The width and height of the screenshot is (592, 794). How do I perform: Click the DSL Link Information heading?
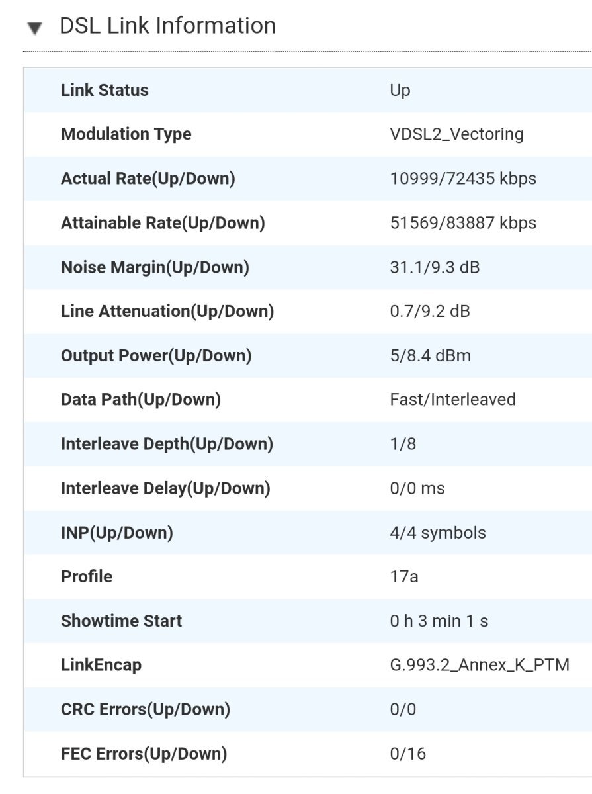point(167,26)
